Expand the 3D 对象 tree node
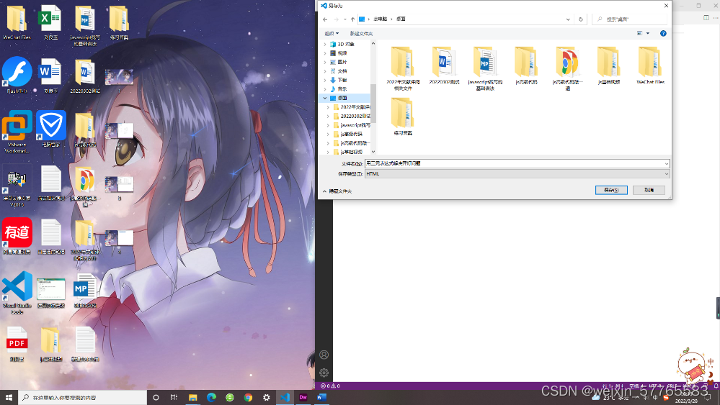 [x=325, y=44]
